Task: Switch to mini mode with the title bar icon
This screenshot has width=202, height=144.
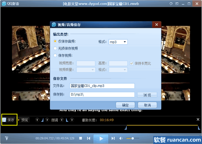Action: [177, 4]
